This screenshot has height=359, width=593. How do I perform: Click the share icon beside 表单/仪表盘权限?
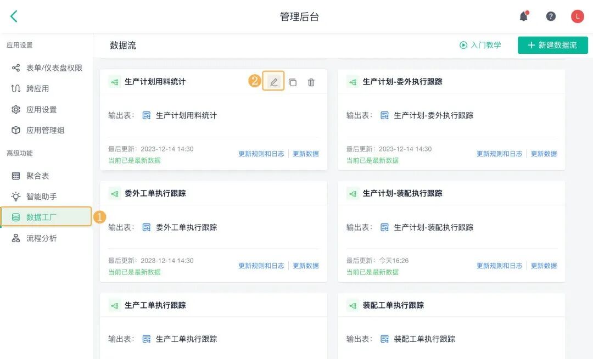[16, 68]
